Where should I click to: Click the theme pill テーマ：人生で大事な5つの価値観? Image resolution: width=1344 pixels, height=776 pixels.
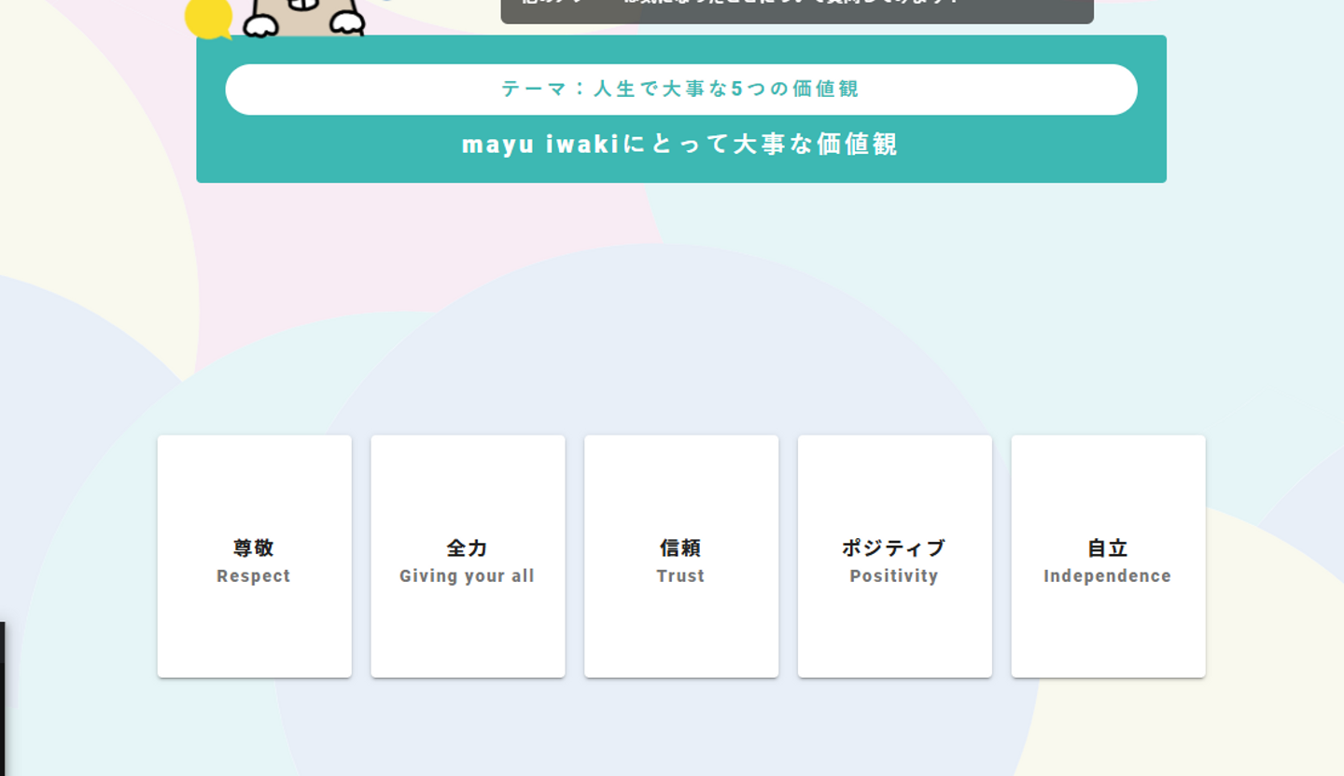[681, 90]
